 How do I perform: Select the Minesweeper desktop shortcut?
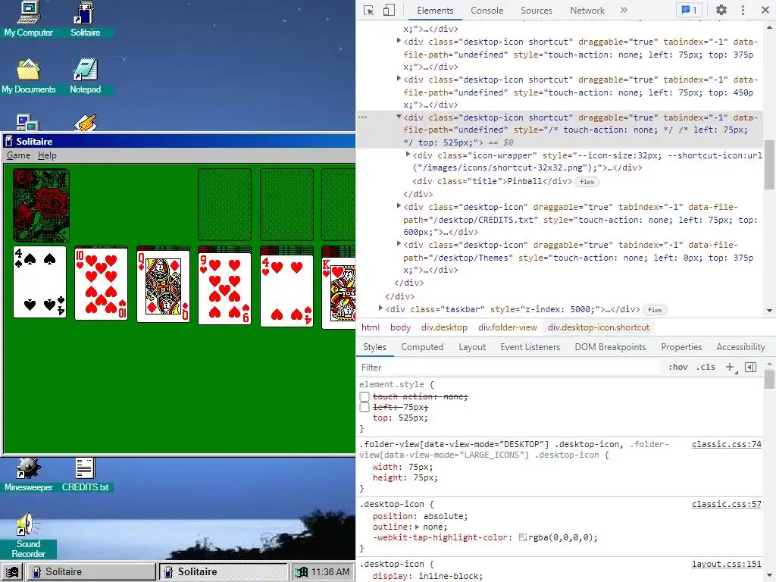pyautogui.click(x=28, y=474)
